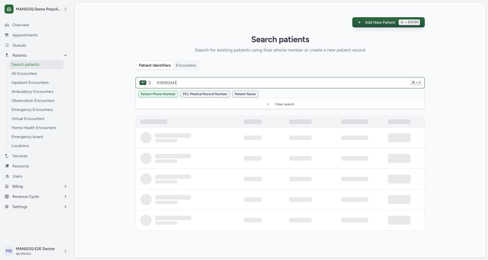Open the MANSOQ E2E Doctor user menu
This screenshot has width=488, height=260.
tap(36, 251)
